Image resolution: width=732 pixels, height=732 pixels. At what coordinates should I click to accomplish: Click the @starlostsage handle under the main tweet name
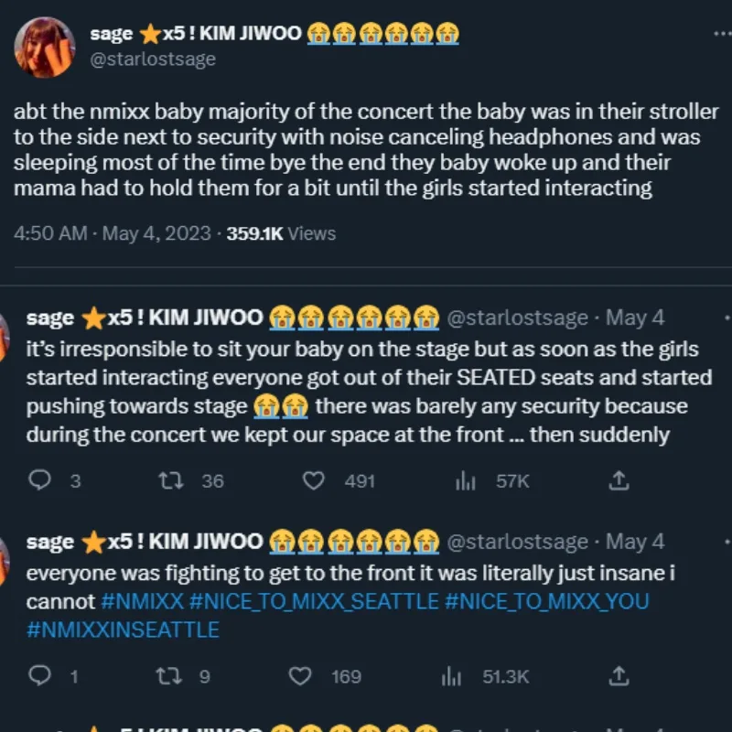point(153,59)
